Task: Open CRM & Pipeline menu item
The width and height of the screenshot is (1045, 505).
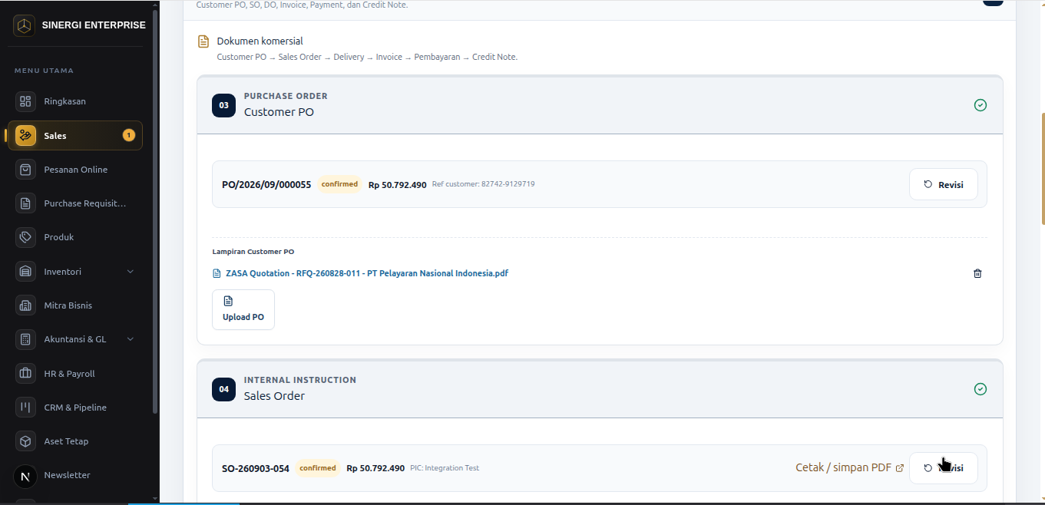Action: (75, 408)
